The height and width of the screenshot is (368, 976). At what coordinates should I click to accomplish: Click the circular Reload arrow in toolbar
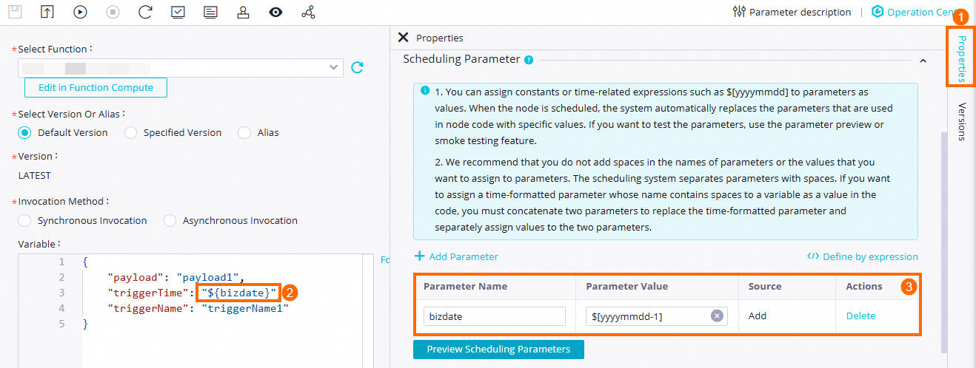145,12
